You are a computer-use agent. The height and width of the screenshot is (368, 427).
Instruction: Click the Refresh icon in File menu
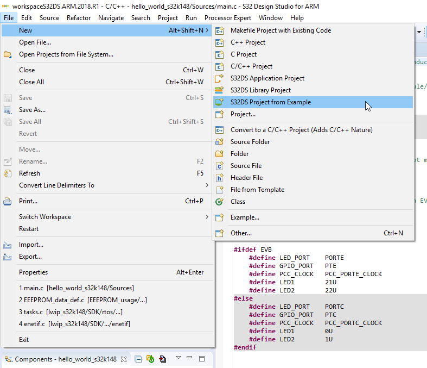click(x=8, y=173)
